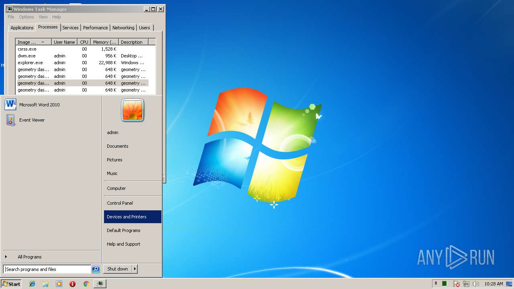Click the Show desktop button

pyautogui.click(x=509, y=284)
